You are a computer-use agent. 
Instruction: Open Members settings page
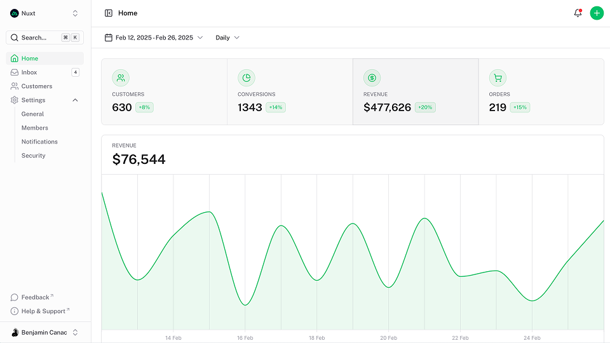click(x=35, y=128)
